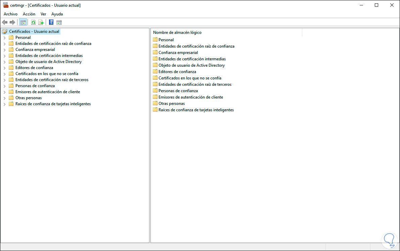
Task: Click the Forward arrow toolbar icon
Action: 12,22
